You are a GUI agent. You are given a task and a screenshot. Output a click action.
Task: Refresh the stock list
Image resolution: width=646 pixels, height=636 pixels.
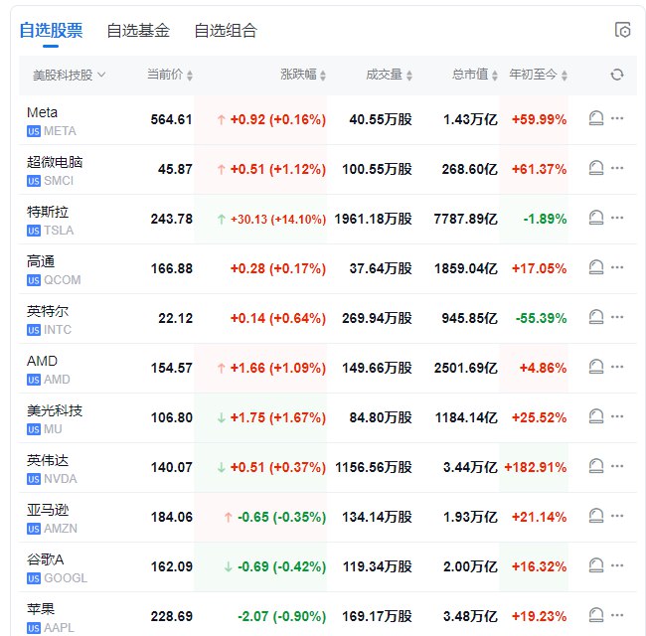617,75
